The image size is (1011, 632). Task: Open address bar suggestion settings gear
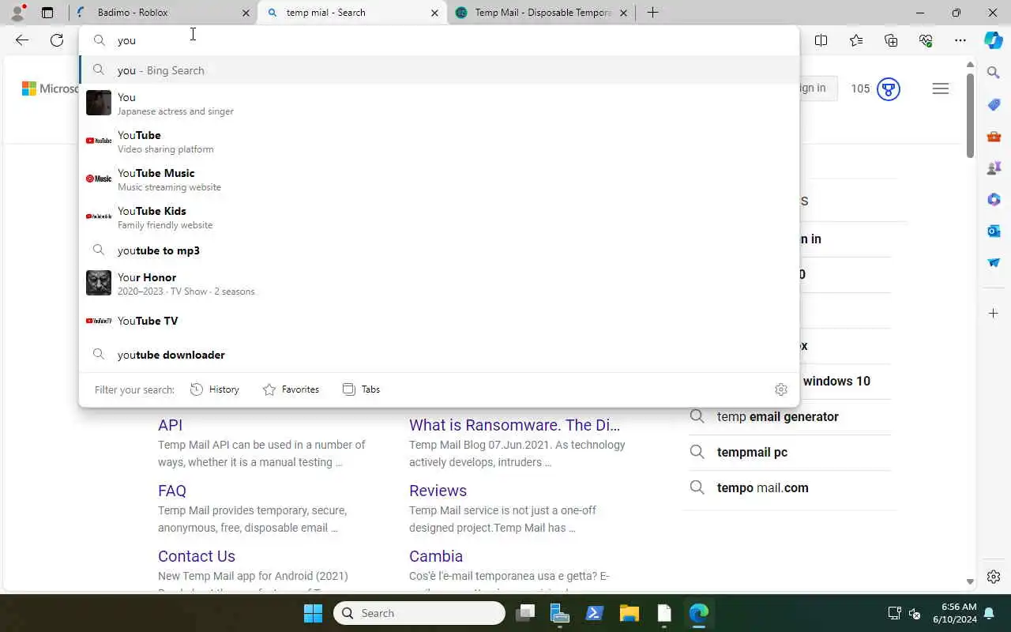[781, 389]
